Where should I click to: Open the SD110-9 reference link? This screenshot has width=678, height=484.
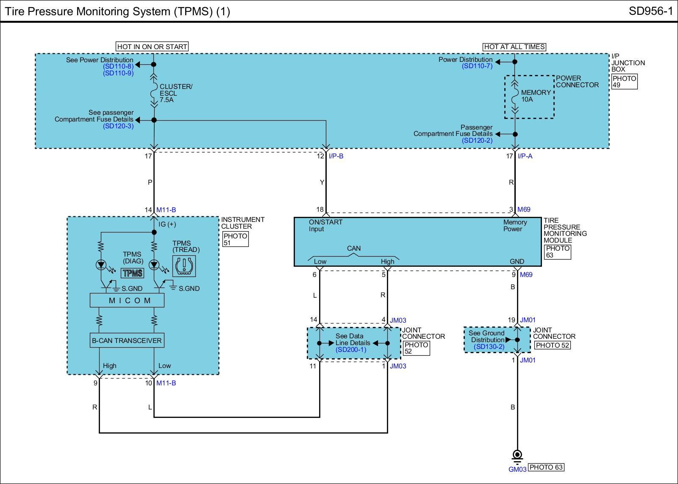point(118,73)
